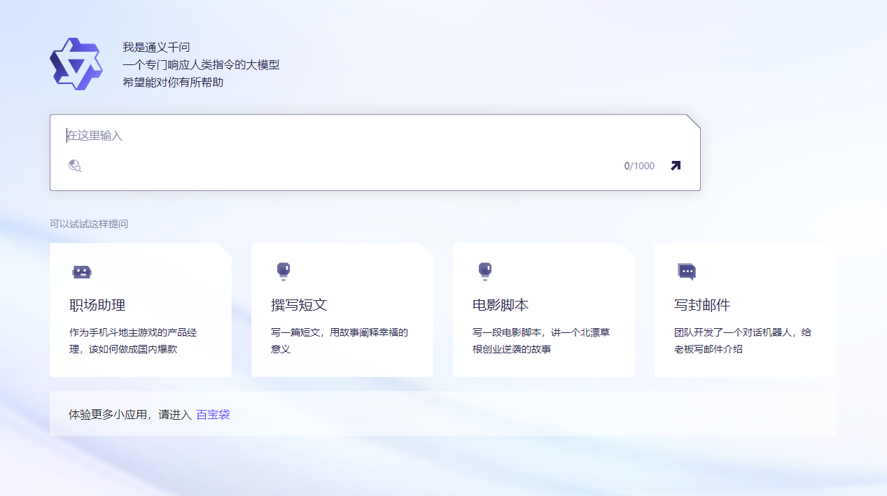
Task: Click the 0/1000 character counter
Action: tap(639, 166)
